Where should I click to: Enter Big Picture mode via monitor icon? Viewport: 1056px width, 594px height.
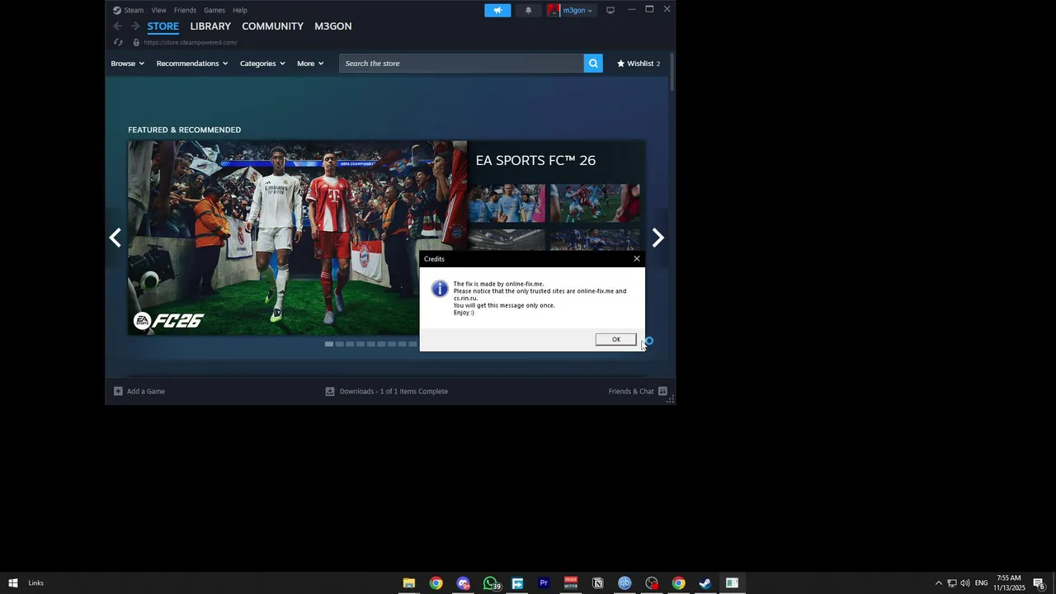point(610,10)
